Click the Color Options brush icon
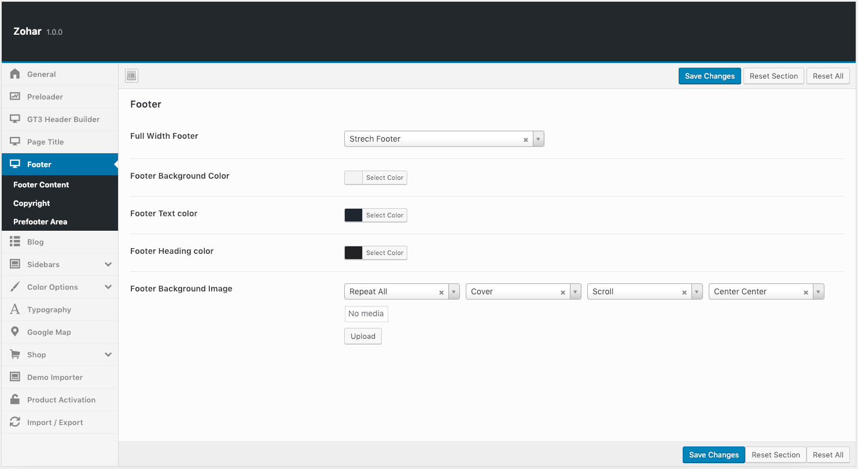The height and width of the screenshot is (469, 858). pos(15,287)
